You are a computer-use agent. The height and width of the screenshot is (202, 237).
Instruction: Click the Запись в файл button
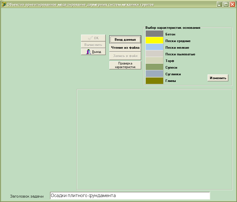[x=125, y=56]
